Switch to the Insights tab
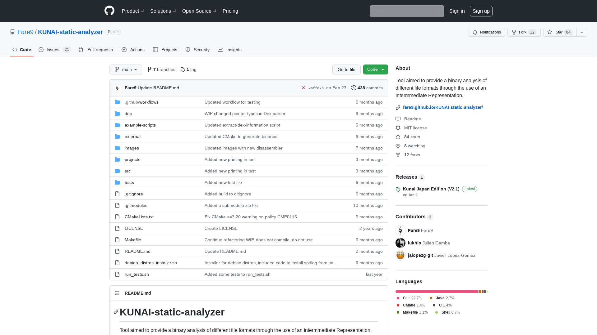 coord(230,50)
